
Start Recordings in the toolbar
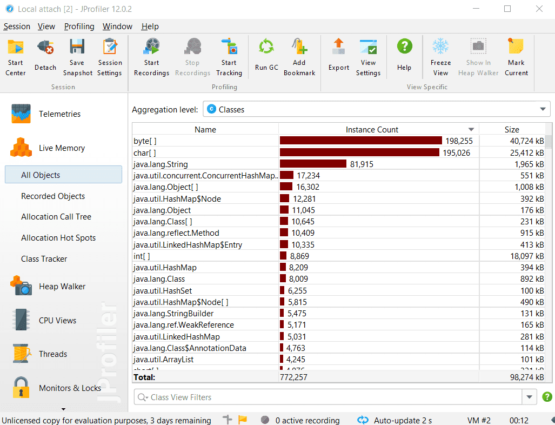pos(151,57)
